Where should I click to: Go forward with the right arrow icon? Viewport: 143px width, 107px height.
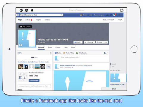[x=27, y=10]
